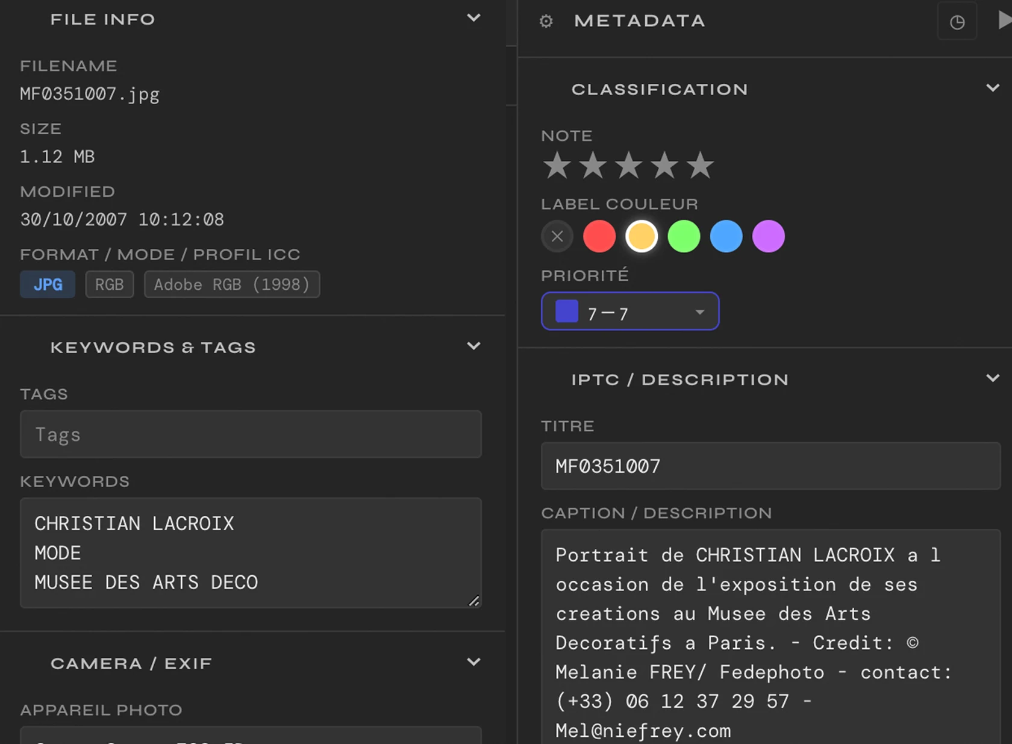Set rating to four stars
The height and width of the screenshot is (744, 1012).
[664, 165]
